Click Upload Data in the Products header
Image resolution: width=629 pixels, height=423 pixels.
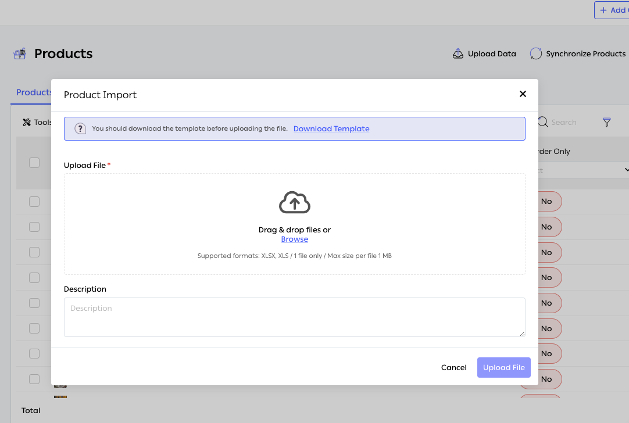(x=484, y=53)
